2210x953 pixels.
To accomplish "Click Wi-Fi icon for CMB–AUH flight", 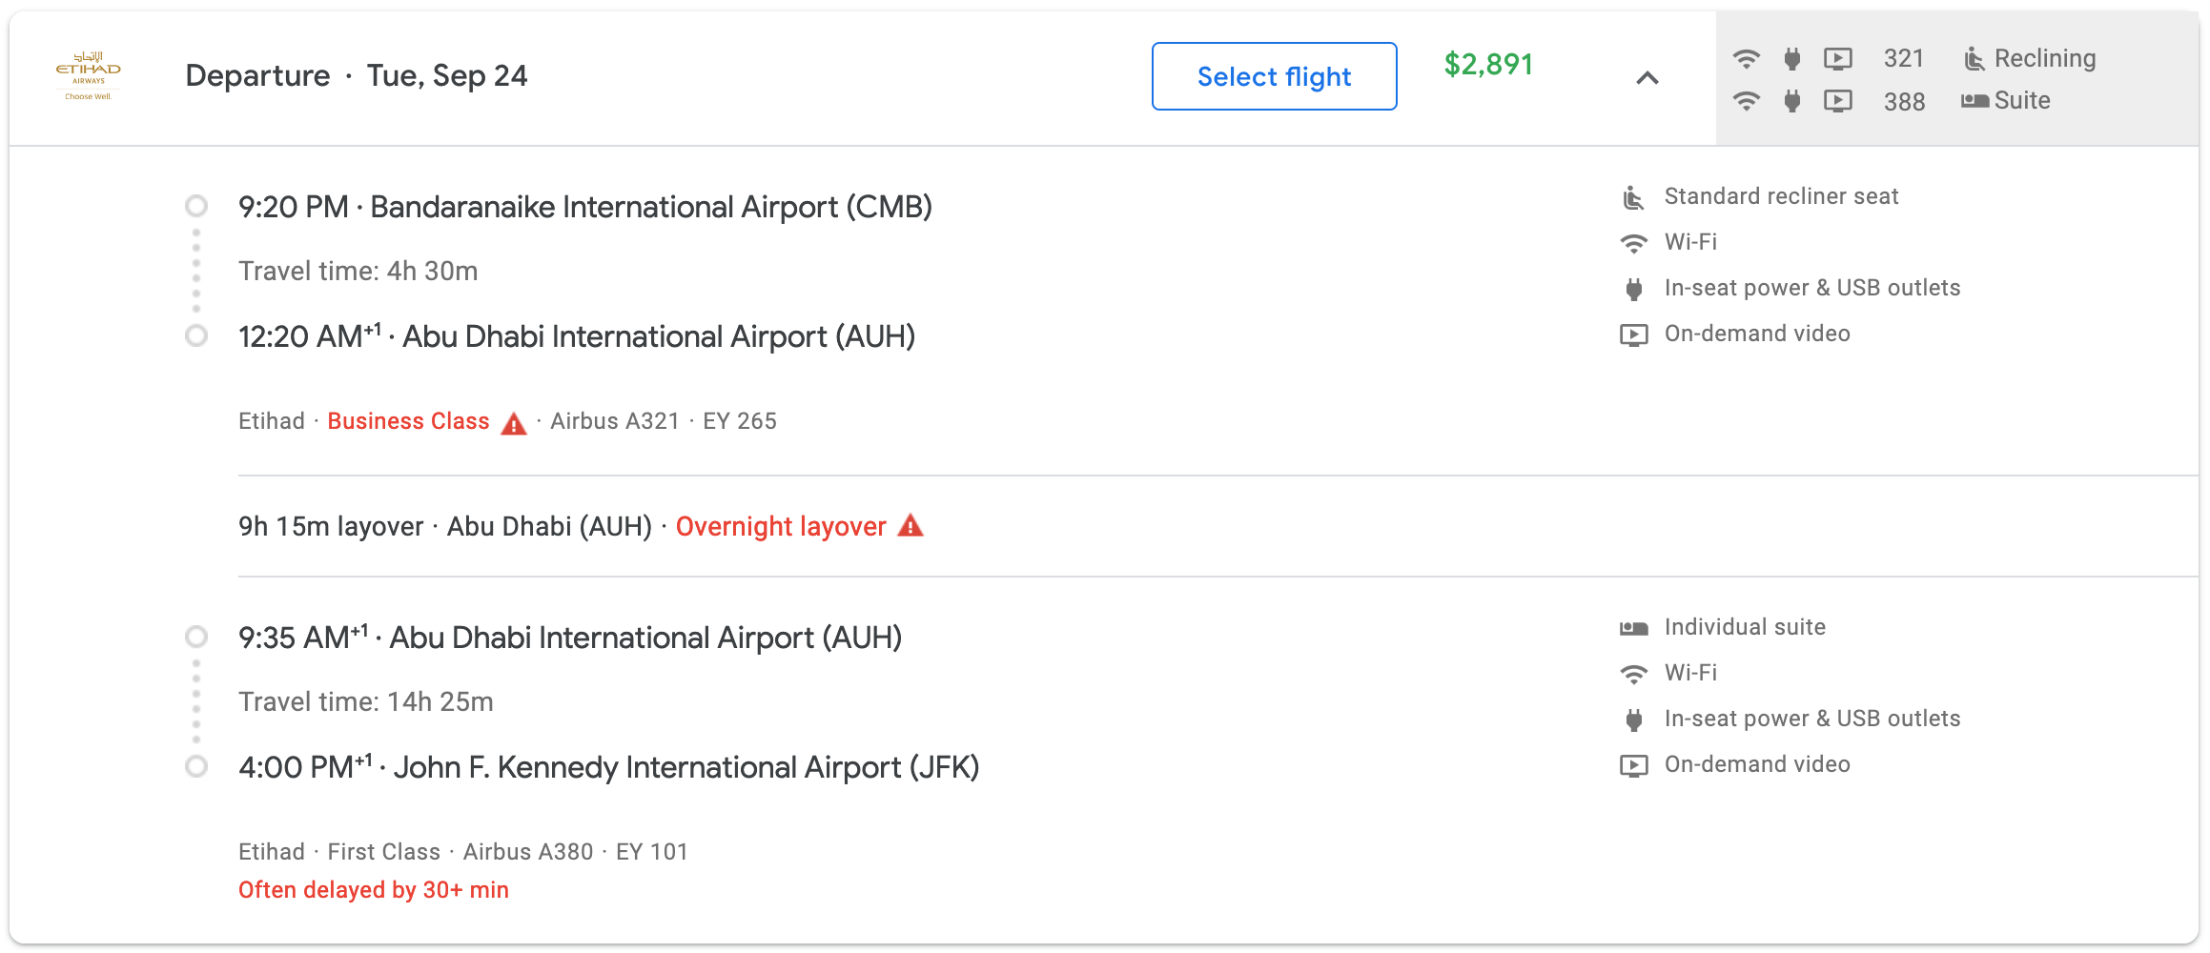I will coord(1633,243).
